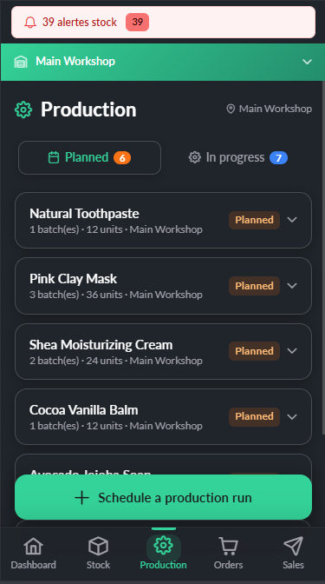Image resolution: width=325 pixels, height=584 pixels.
Task: Click the warehouse icon beside Main Workshop
Action: click(21, 62)
